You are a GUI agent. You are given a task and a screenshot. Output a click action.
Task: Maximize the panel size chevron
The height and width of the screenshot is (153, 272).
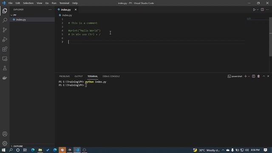pyautogui.click(x=263, y=76)
